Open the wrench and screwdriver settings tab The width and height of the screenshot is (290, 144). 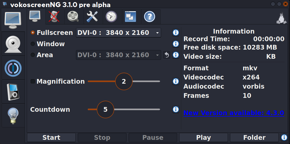(x=92, y=17)
